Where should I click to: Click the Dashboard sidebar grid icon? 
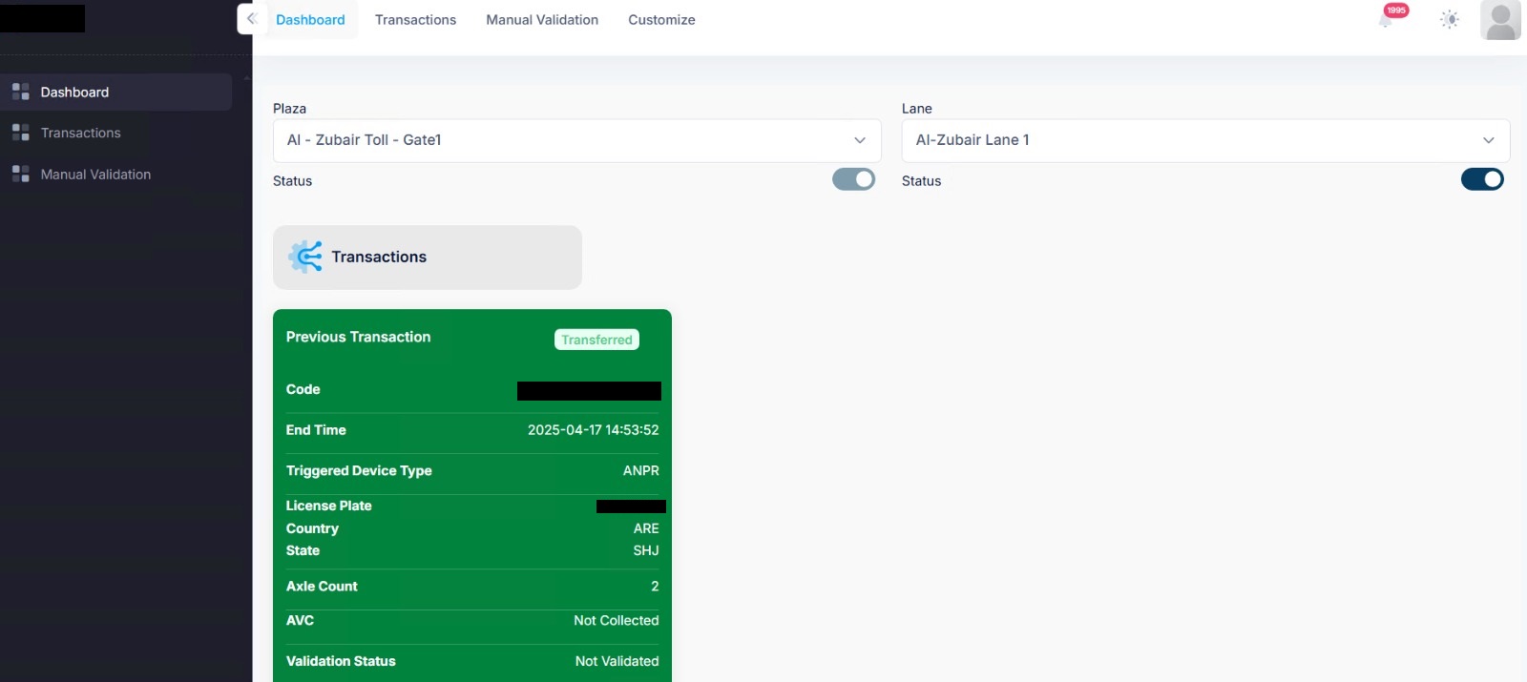pos(21,93)
